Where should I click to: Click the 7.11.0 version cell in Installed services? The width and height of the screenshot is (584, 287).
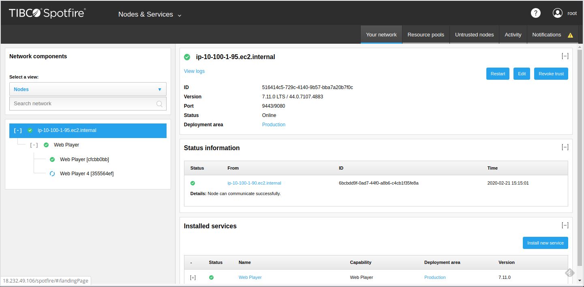(505, 278)
